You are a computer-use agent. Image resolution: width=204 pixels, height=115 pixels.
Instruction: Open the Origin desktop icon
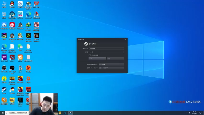point(28,79)
